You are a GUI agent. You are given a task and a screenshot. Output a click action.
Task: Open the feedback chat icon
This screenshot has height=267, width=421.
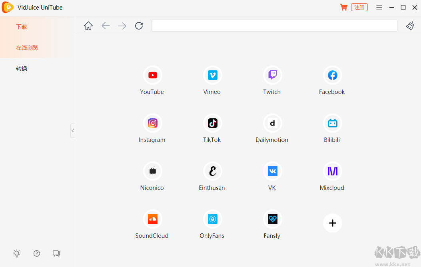tap(56, 253)
